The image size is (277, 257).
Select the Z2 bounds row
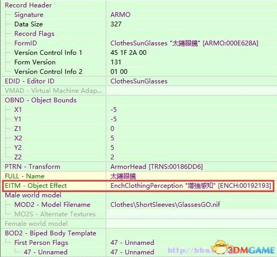click(x=138, y=157)
